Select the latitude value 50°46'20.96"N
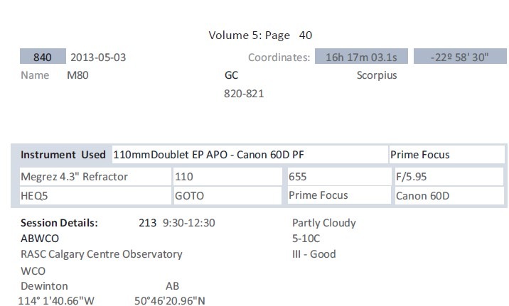 (170, 301)
